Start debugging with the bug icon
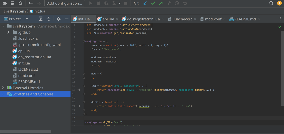The height and width of the screenshot is (134, 284). click(x=99, y=3)
